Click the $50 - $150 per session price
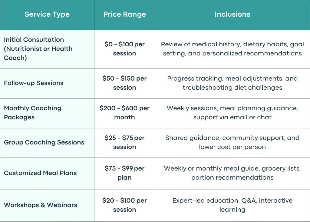Image resolution: width=310 pixels, height=222 pixels. pos(124,83)
